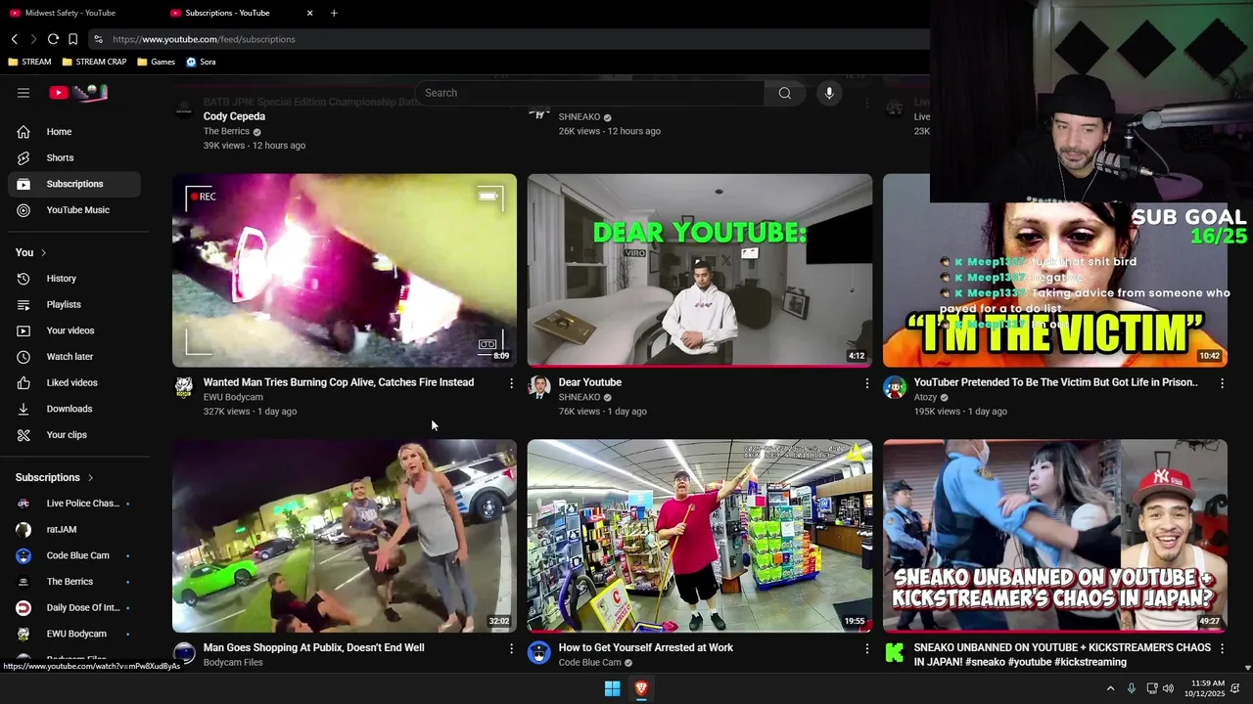Open Playlists page
Viewport: 1253px width, 704px height.
[74, 304]
